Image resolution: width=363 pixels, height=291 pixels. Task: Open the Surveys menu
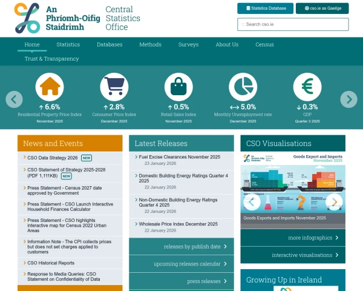tap(188, 44)
